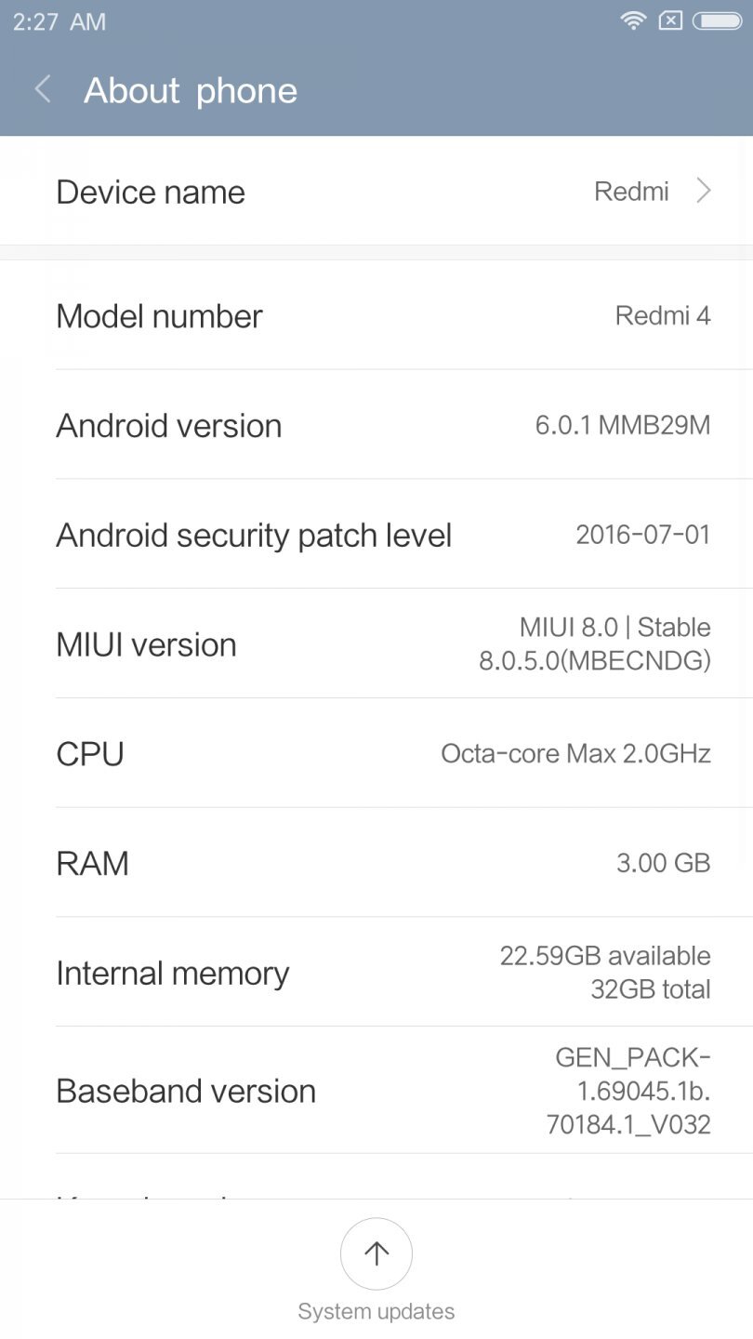Tap the missing SIM card status icon
This screenshot has height=1339, width=753.
pyautogui.click(x=671, y=20)
